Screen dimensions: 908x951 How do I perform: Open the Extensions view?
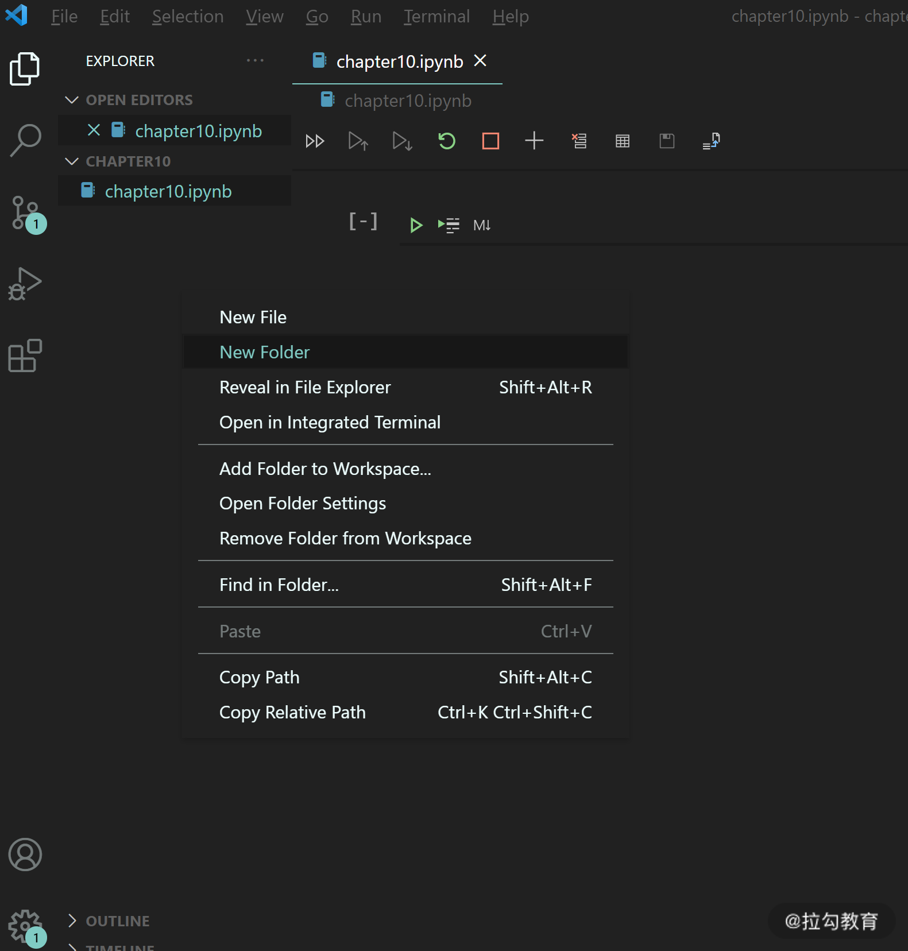tap(25, 355)
